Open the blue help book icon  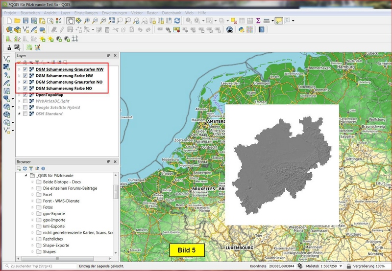point(262,30)
